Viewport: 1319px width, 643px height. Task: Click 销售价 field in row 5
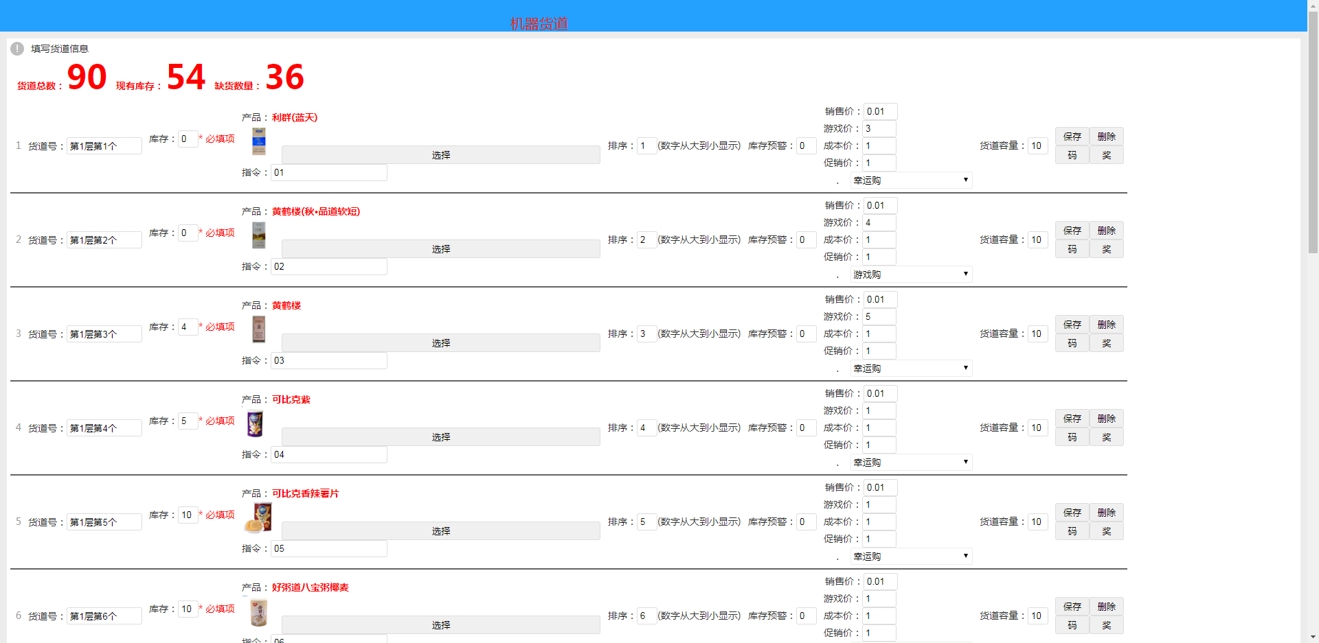(x=880, y=488)
